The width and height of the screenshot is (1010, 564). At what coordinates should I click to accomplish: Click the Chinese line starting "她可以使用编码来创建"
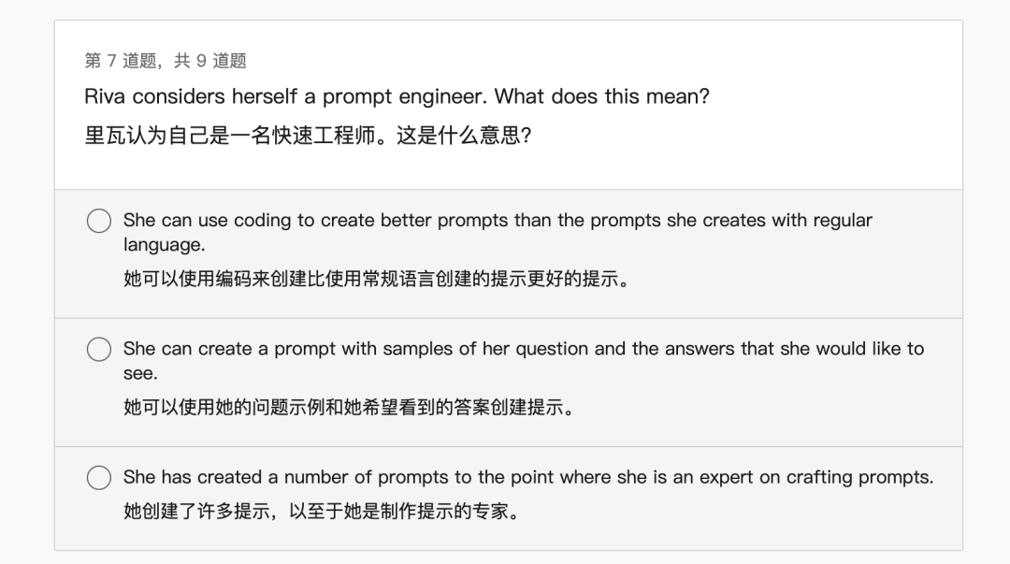tap(375, 279)
